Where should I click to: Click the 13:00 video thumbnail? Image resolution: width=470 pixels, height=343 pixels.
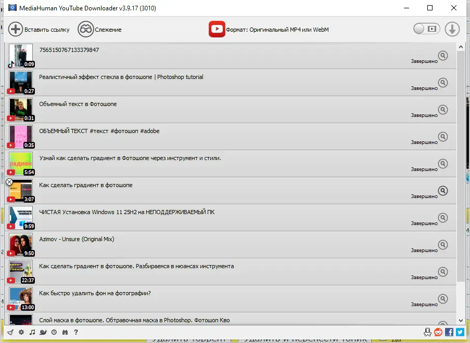pos(21,299)
